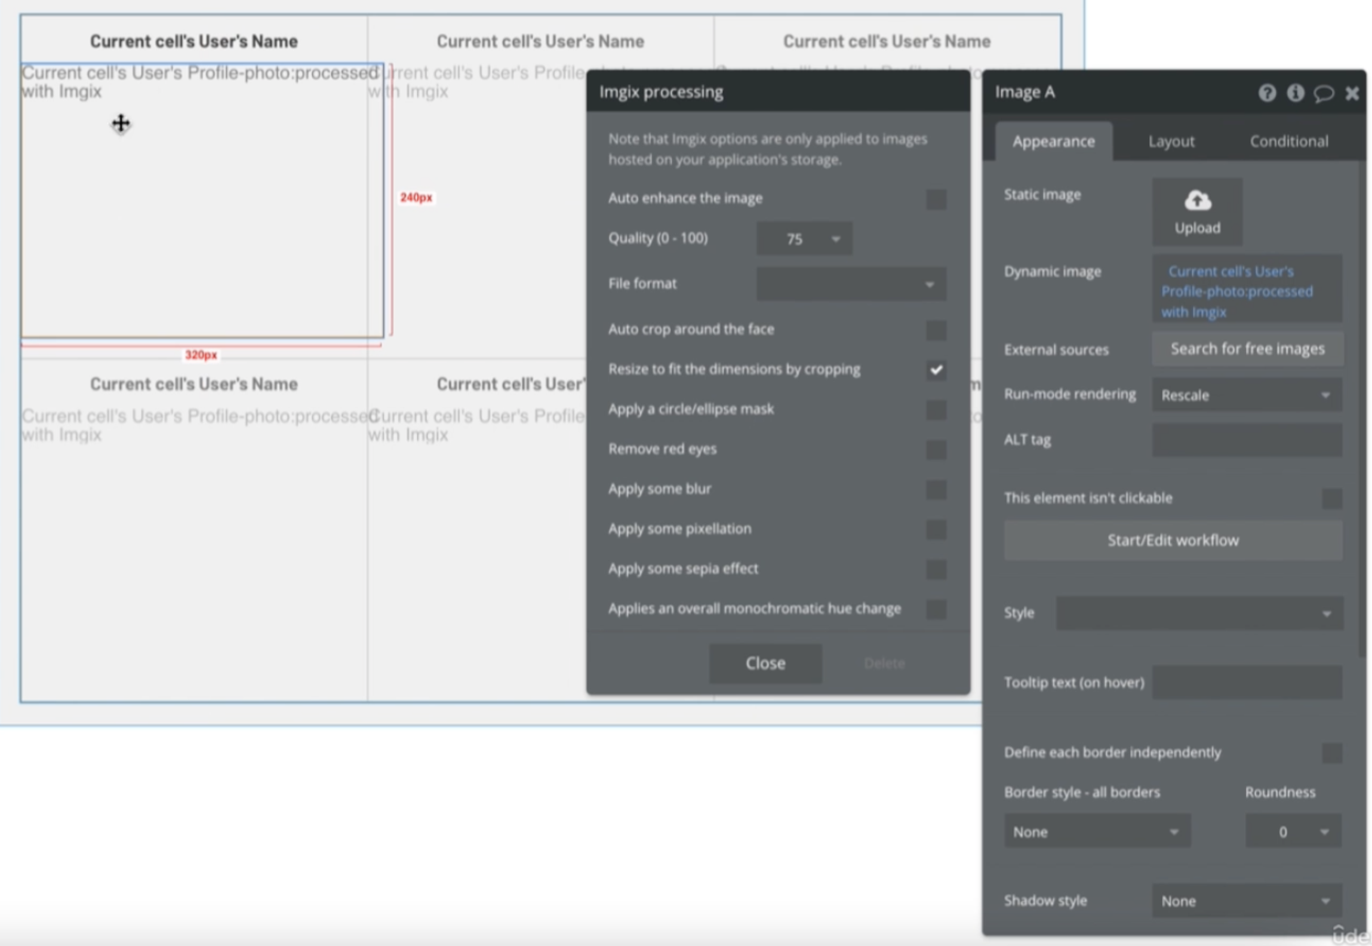The image size is (1372, 946).
Task: Open Run-mode rendering Rescale dropdown
Action: pyautogui.click(x=1246, y=395)
